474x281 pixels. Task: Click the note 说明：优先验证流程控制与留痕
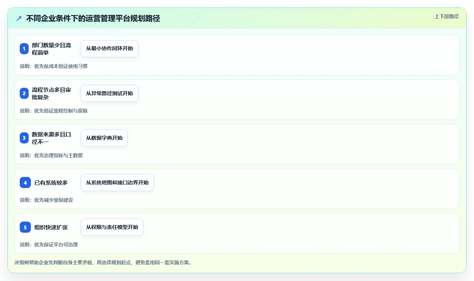(54, 111)
